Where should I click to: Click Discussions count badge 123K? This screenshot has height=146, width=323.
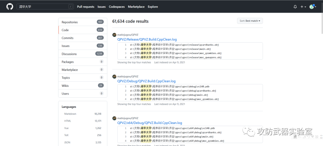(x=100, y=54)
